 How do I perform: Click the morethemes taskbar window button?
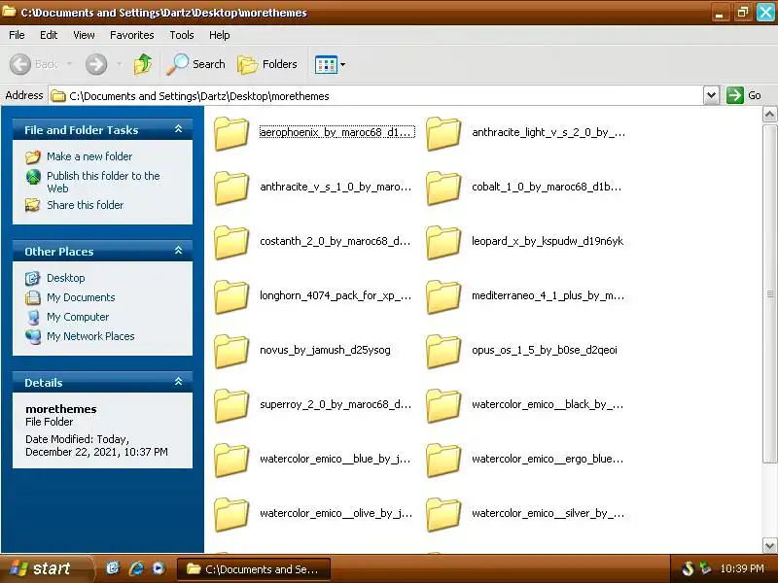click(254, 569)
